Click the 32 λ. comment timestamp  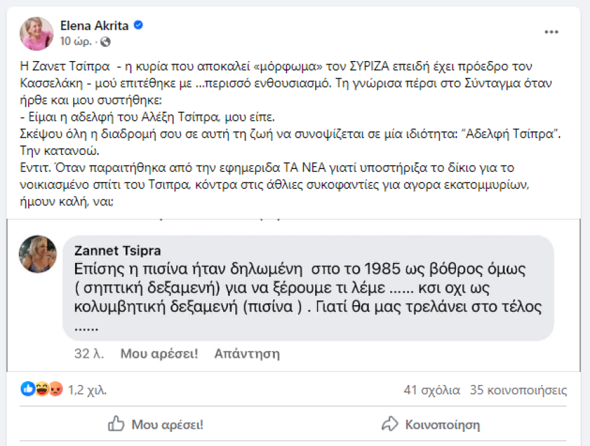pyautogui.click(x=89, y=353)
